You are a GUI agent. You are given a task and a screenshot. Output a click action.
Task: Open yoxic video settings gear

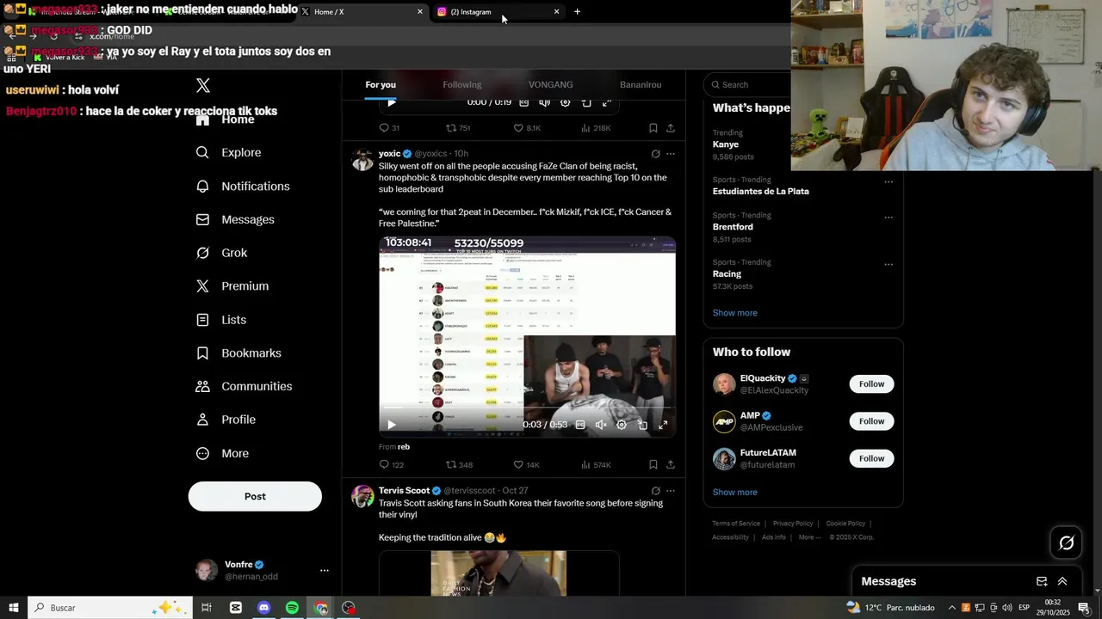(622, 425)
